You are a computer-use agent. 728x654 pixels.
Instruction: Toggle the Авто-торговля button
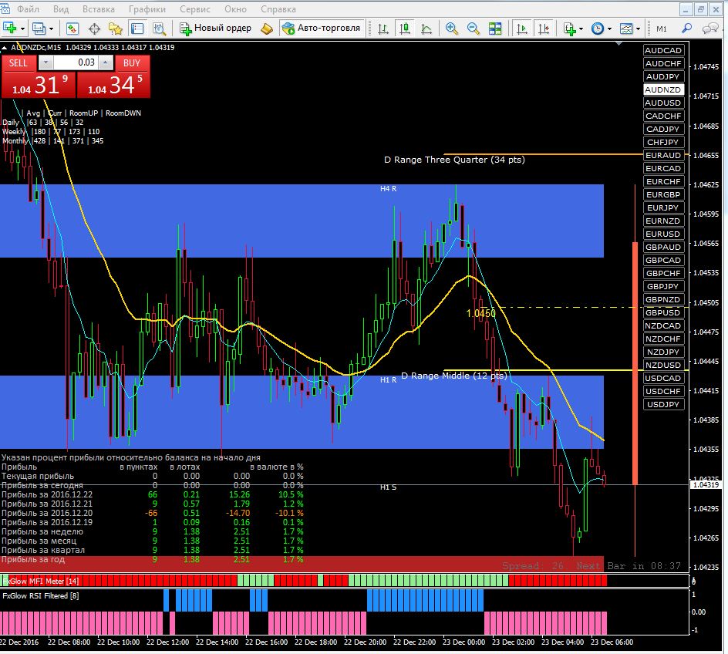[322, 29]
